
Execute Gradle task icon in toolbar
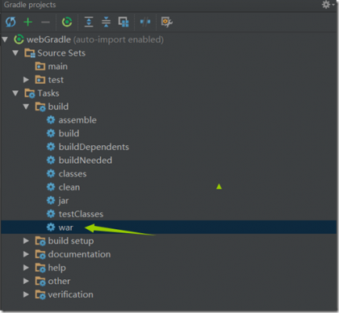67,22
